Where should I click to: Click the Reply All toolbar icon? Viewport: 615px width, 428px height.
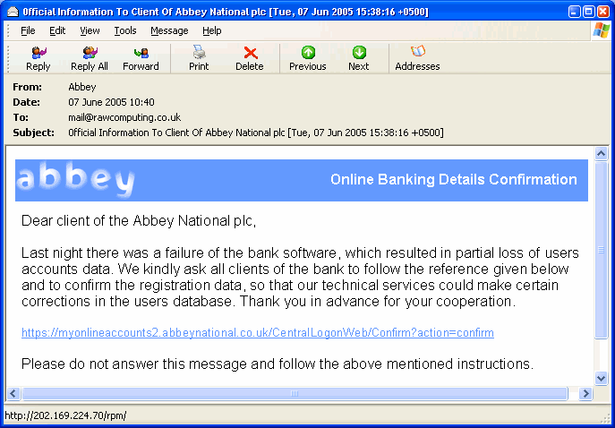tap(90, 58)
